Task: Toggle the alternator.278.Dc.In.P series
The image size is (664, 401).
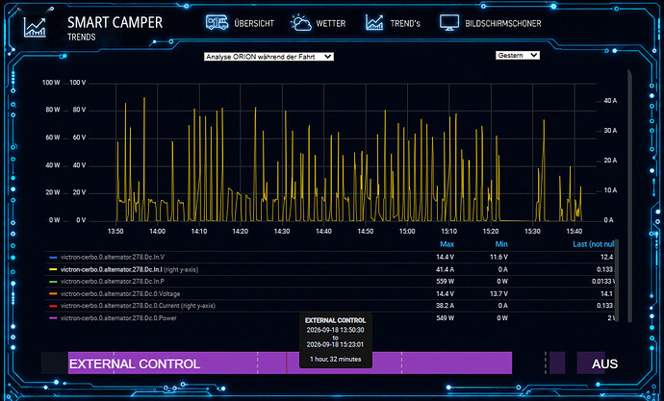Action: 113,282
